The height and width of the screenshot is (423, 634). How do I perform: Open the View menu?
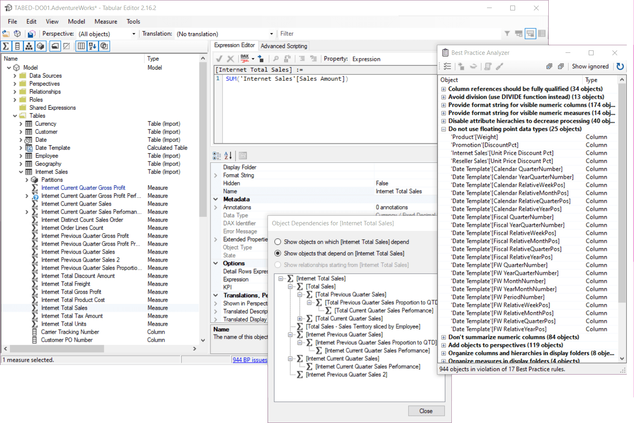coord(52,22)
